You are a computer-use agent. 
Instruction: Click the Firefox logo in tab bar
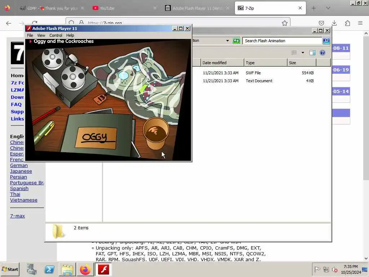pos(7,8)
